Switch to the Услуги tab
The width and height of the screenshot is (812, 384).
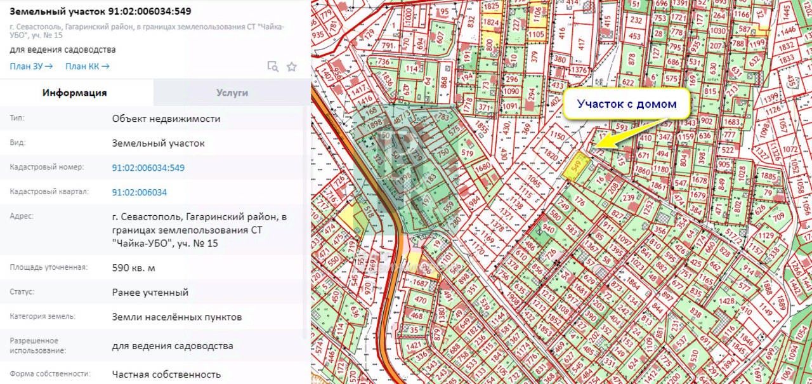(x=232, y=93)
